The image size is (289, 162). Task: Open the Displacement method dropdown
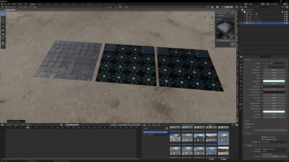[275, 142]
